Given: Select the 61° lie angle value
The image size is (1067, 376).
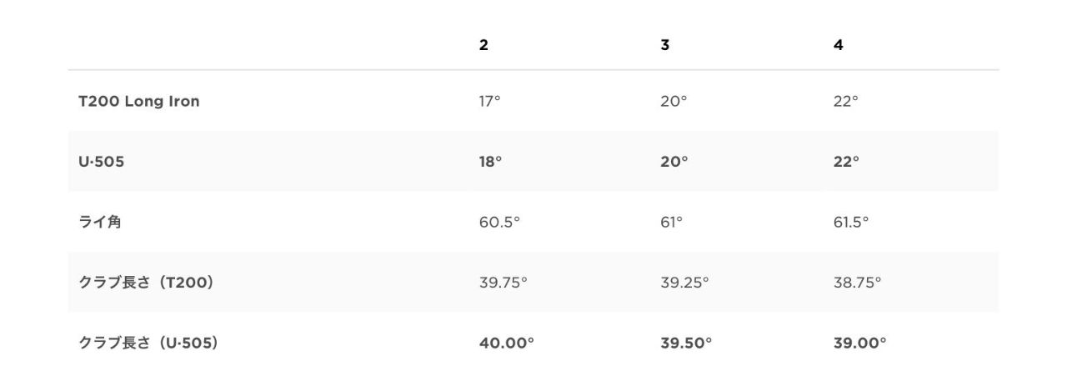Looking at the screenshot, I should point(671,223).
